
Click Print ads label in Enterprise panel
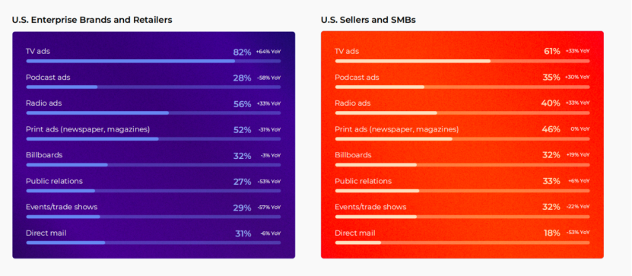[88, 129]
